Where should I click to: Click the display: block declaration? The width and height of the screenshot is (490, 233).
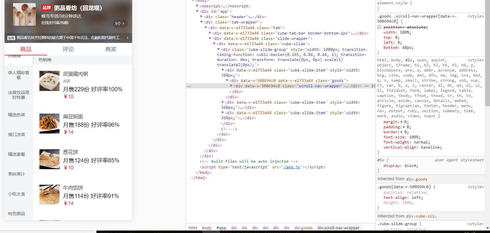[x=401, y=166]
